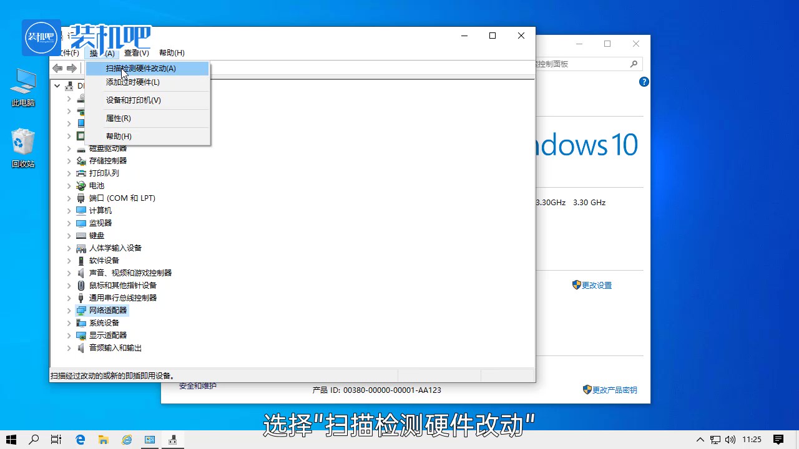Expand the ports (COM 和 LPT) node
Image resolution: width=799 pixels, height=449 pixels.
coord(69,198)
